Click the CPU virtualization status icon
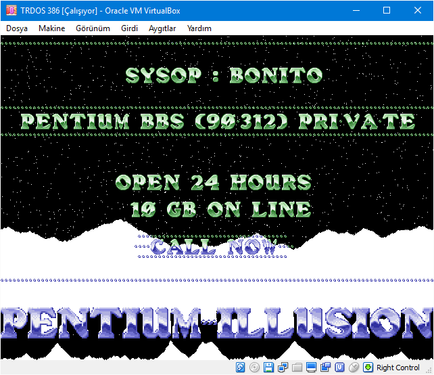 pos(339,368)
